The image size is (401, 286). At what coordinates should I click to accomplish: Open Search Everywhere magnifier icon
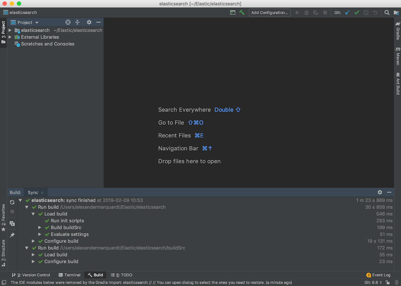[387, 12]
